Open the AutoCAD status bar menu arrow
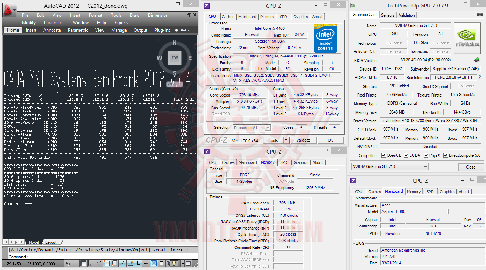This screenshot has height=270, width=486. pos(183,264)
